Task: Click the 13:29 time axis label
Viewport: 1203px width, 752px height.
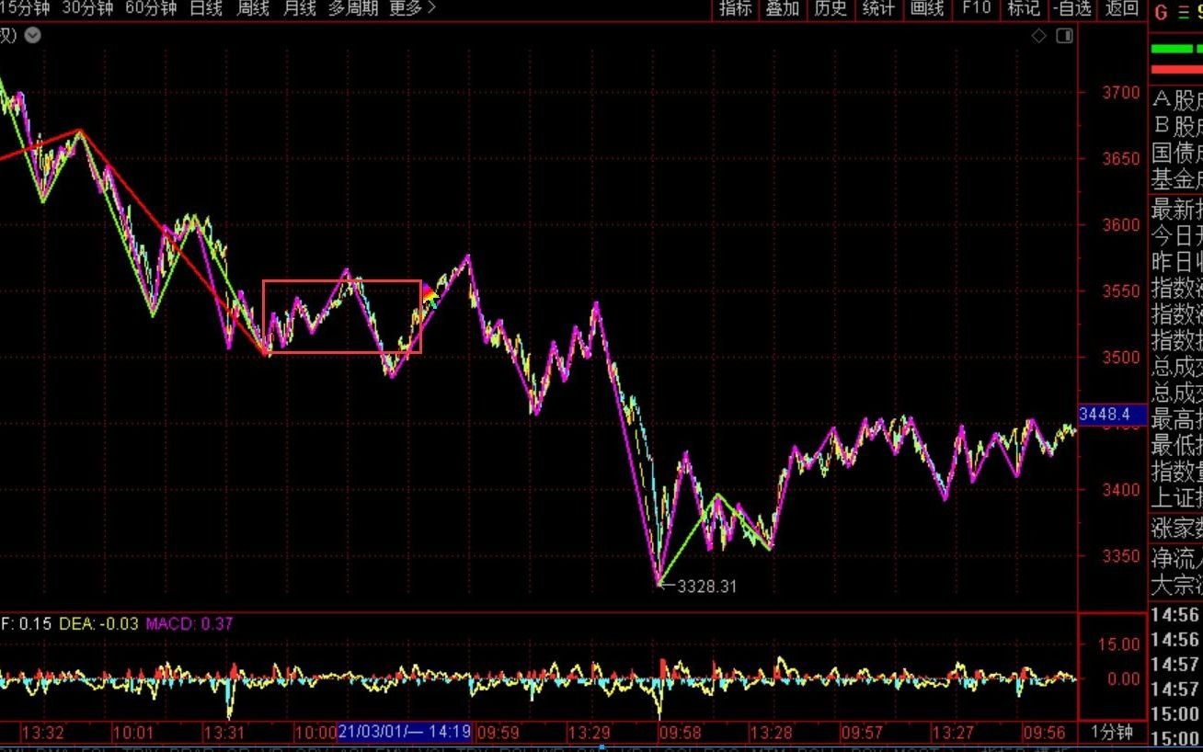Action: click(589, 733)
